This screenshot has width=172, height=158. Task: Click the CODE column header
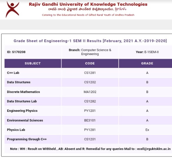coord(90,63)
